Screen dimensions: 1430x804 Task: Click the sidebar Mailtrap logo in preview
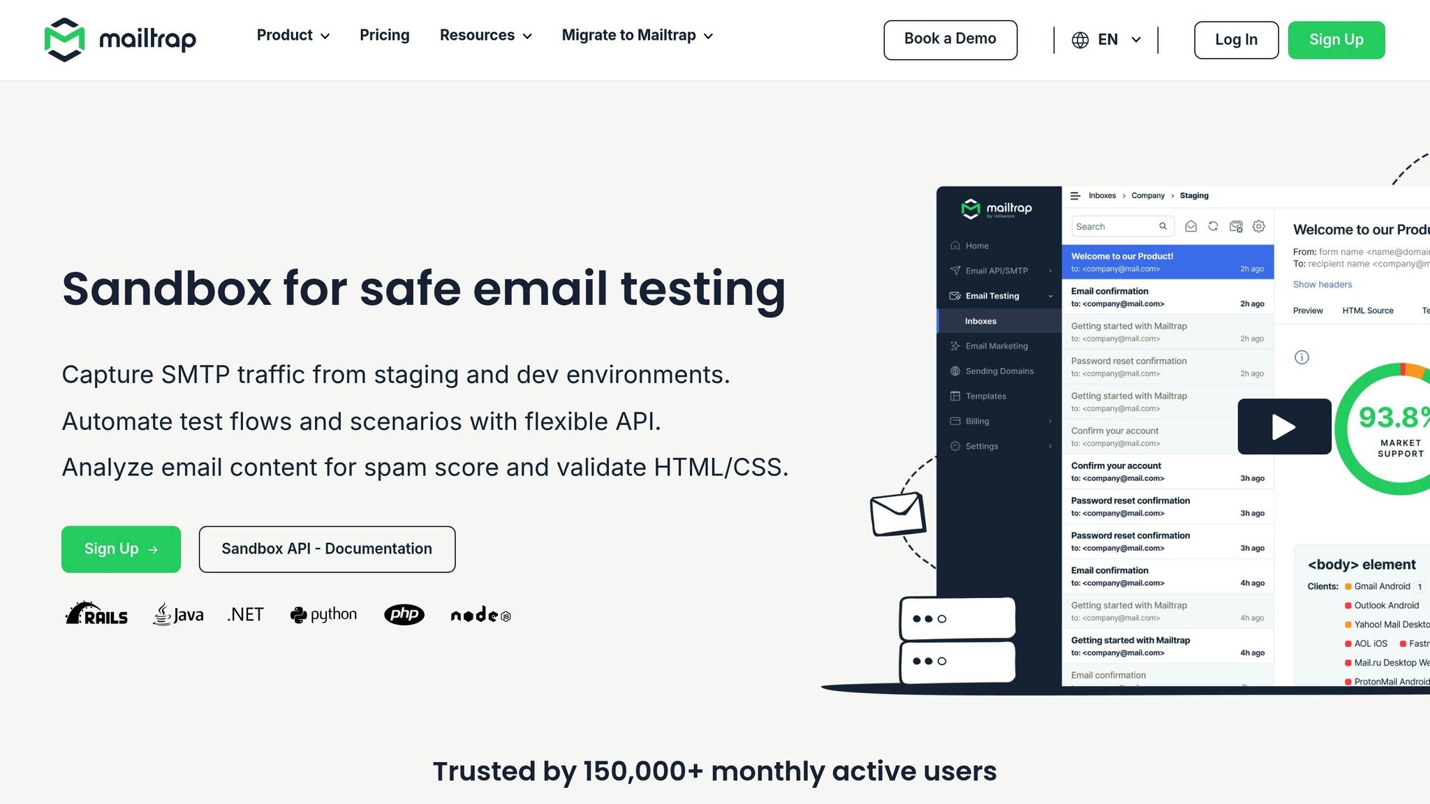(x=996, y=209)
